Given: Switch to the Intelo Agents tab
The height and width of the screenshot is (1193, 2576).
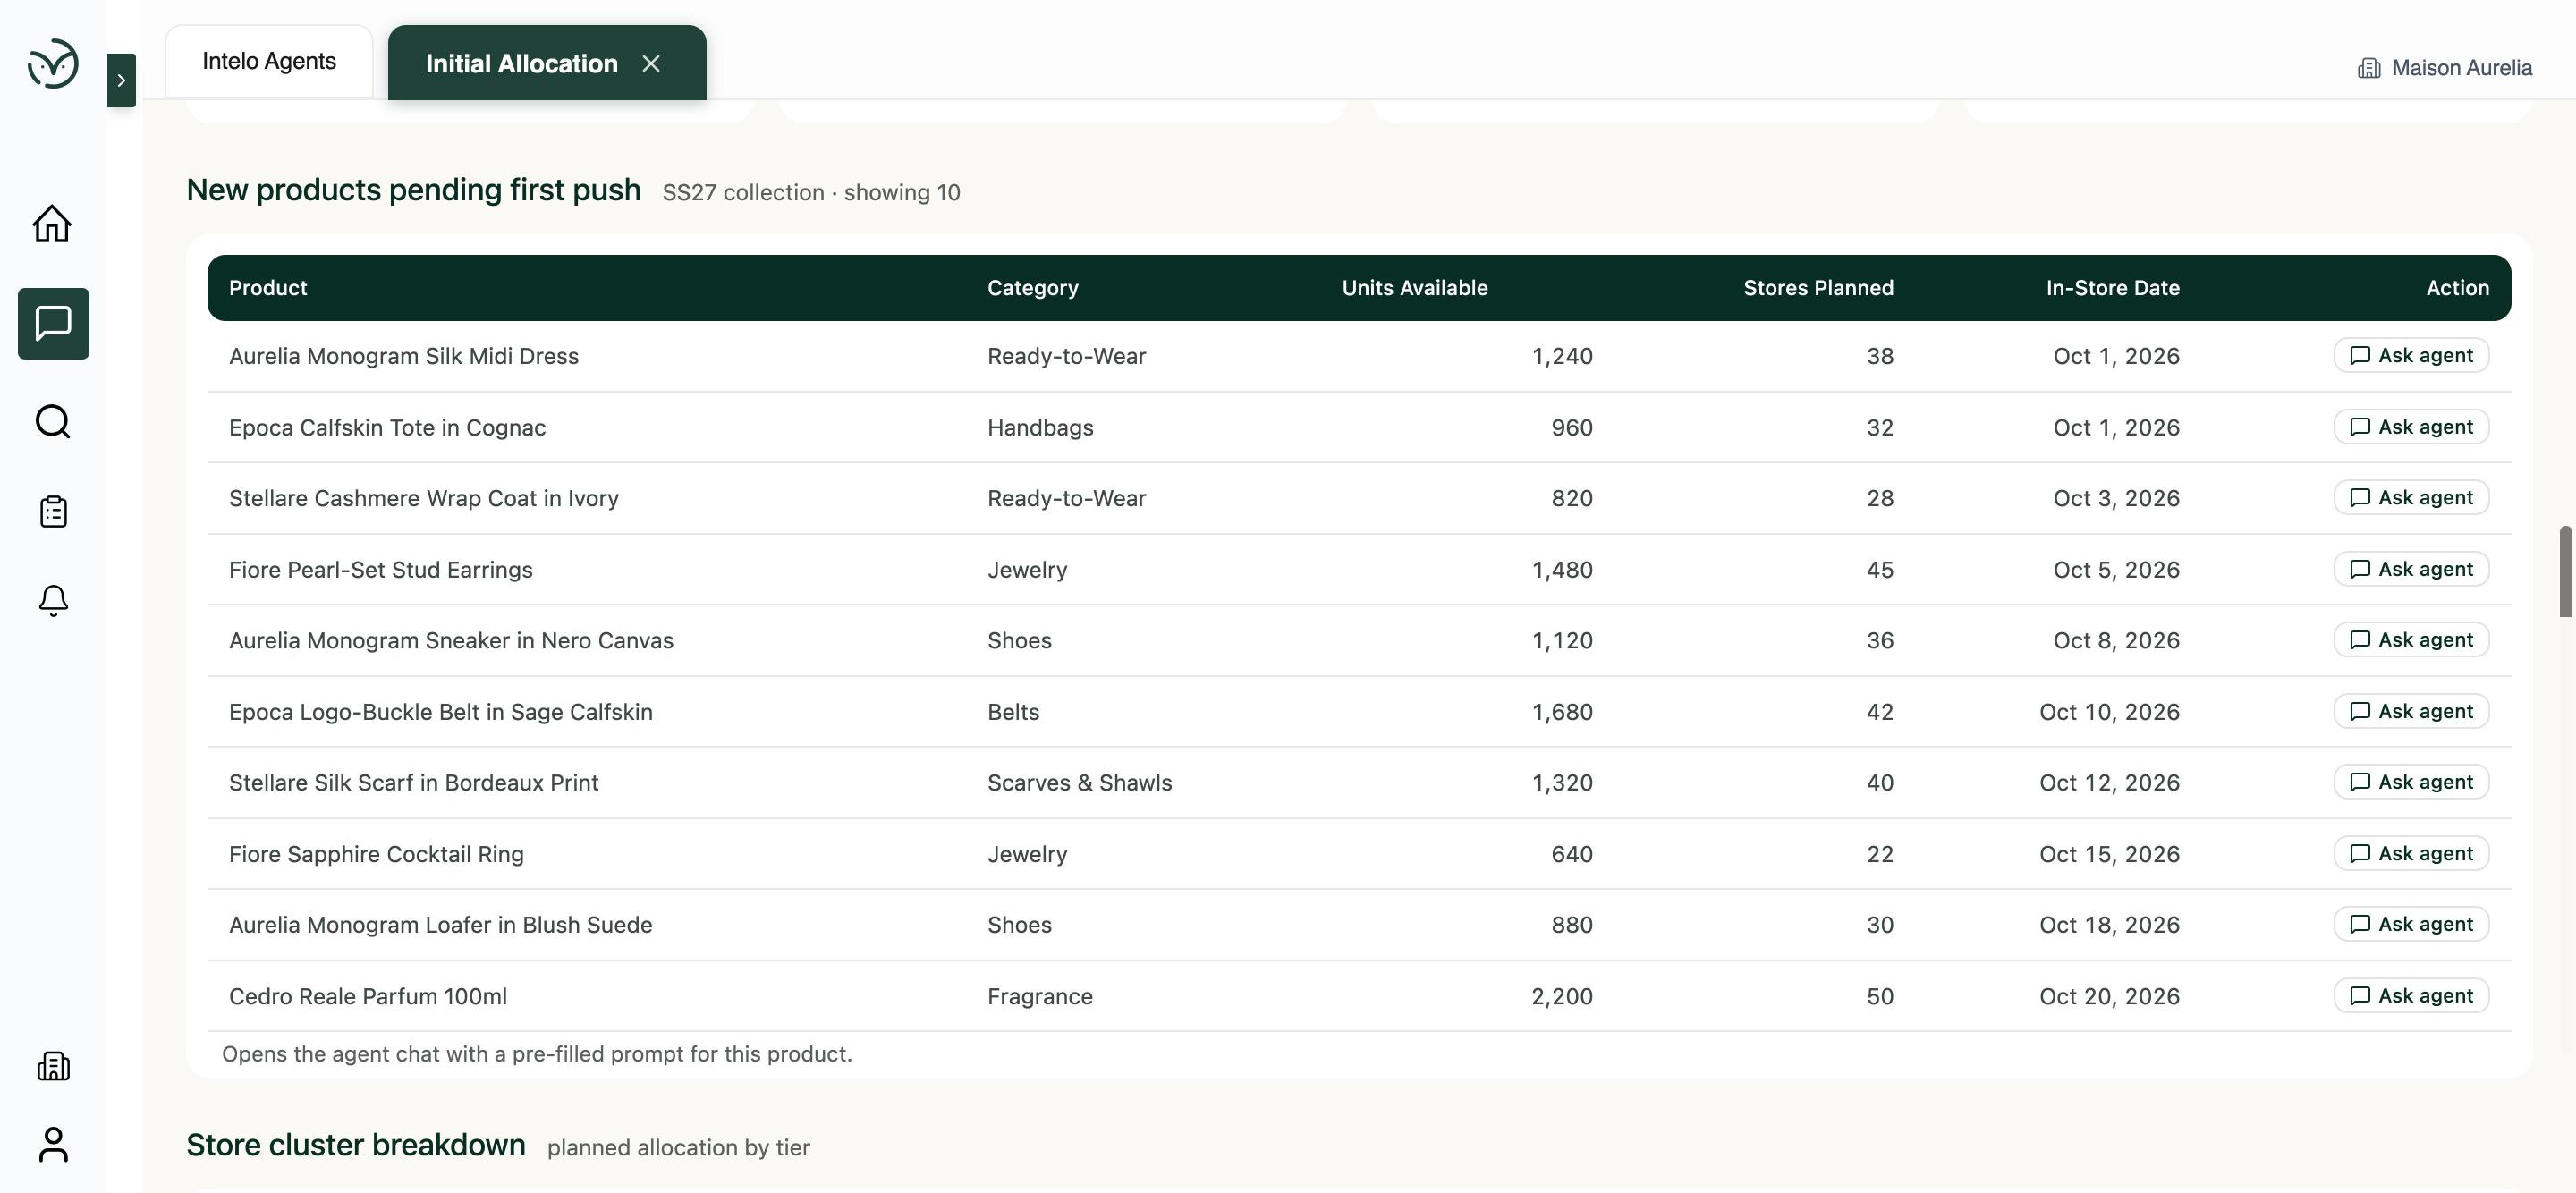Looking at the screenshot, I should point(269,61).
